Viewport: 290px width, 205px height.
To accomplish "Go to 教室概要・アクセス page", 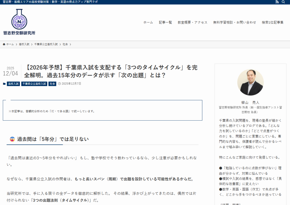I will [192, 22].
